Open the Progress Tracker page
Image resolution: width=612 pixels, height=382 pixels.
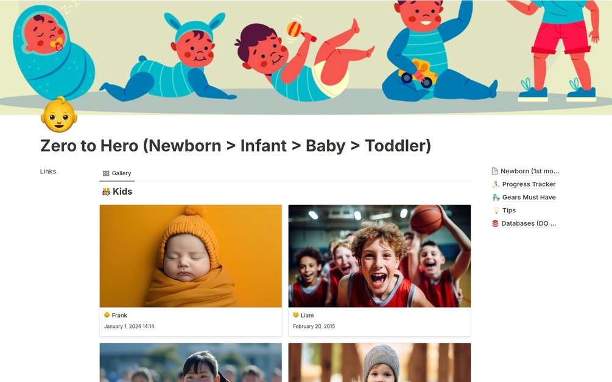pos(529,184)
